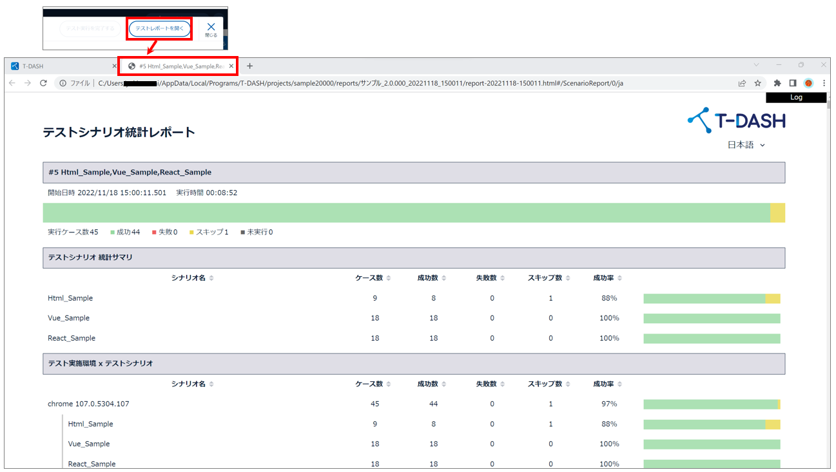Open the extensions puzzle icon

[777, 83]
